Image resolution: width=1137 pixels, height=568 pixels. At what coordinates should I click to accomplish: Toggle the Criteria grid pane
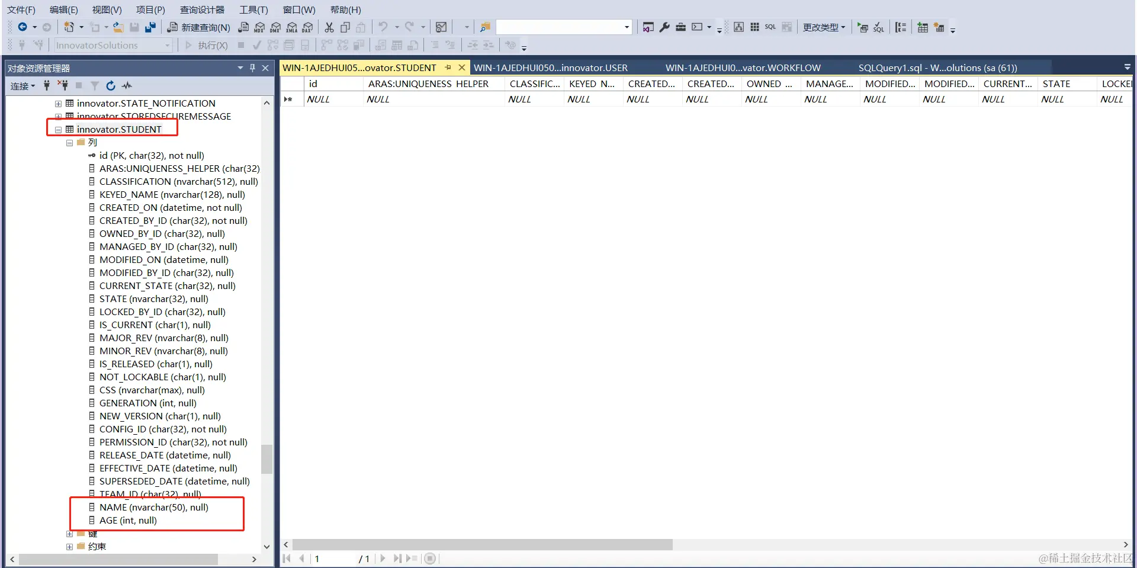754,27
